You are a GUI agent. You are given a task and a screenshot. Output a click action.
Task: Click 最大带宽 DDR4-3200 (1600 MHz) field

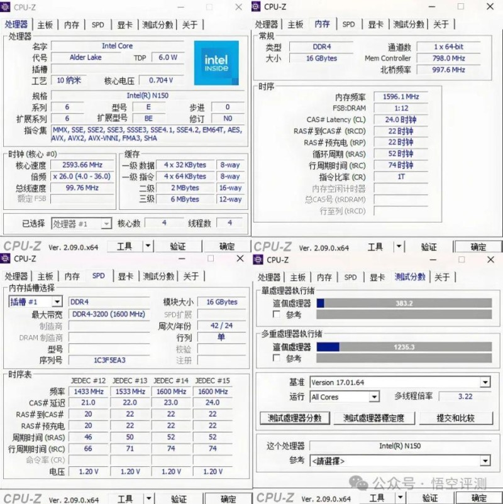[109, 314]
